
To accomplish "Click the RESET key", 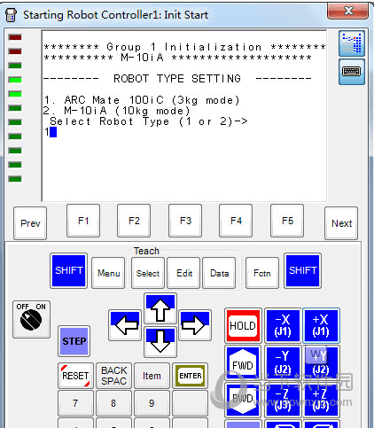I will [x=75, y=376].
